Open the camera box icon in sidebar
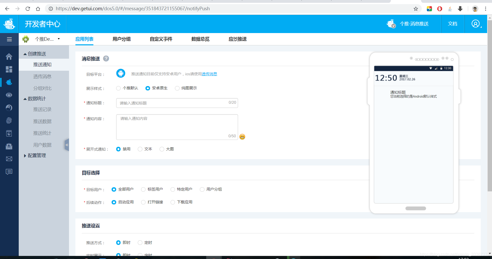This screenshot has height=259, width=492. click(x=9, y=133)
